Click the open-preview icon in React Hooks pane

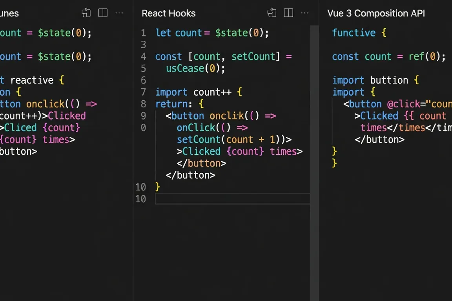click(x=272, y=13)
